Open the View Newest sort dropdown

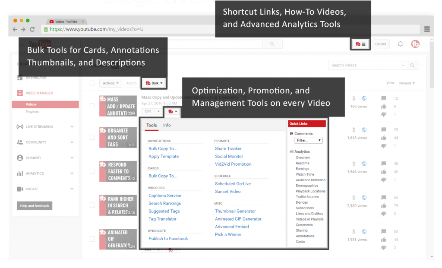(x=407, y=83)
